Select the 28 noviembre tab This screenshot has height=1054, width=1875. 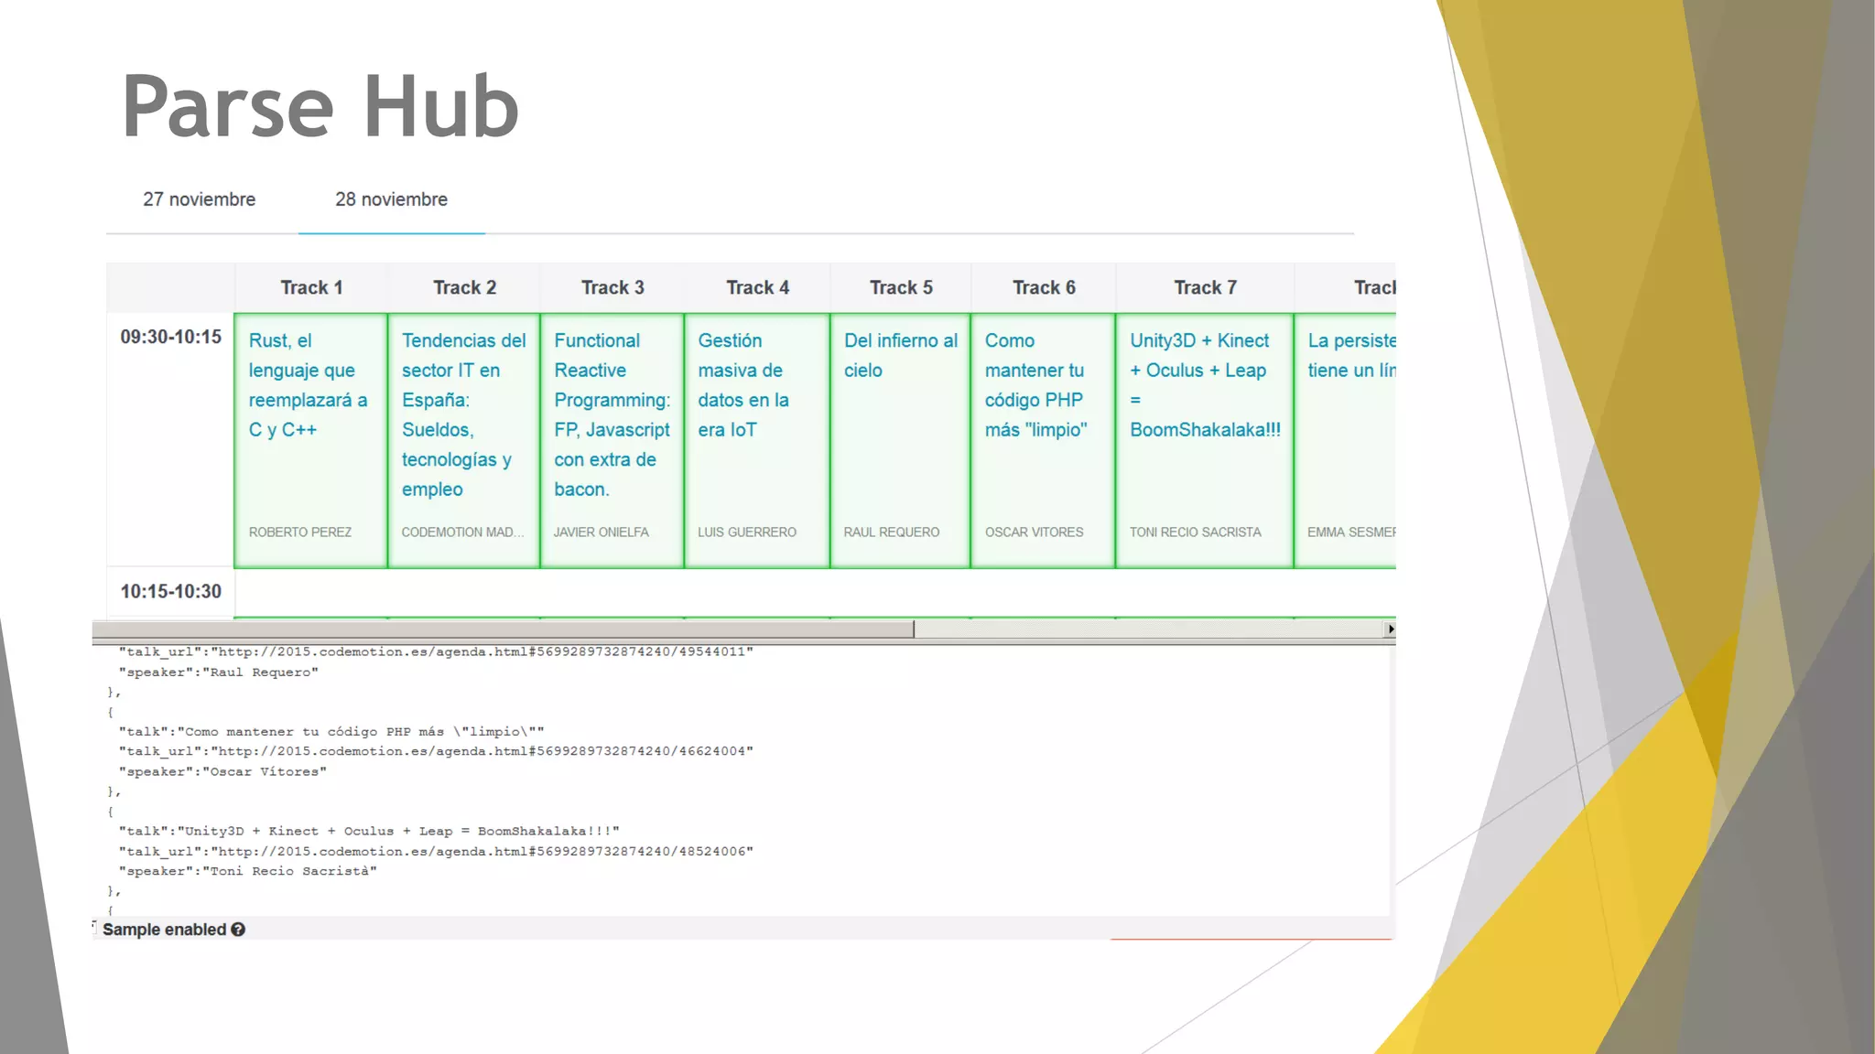point(391,199)
